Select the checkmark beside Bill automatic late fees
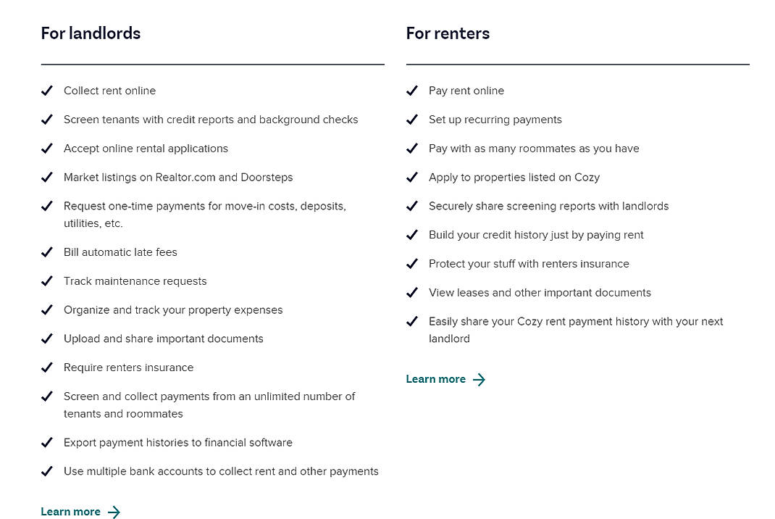 (x=47, y=252)
